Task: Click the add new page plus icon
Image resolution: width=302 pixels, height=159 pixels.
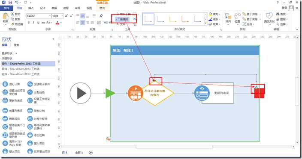Action: [91, 153]
